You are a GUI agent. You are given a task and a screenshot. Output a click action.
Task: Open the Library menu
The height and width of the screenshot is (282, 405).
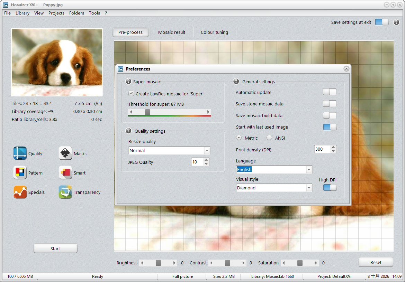[x=22, y=13]
